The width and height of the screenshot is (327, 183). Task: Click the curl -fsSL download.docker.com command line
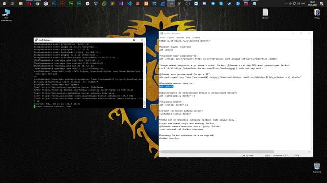(x=211, y=68)
